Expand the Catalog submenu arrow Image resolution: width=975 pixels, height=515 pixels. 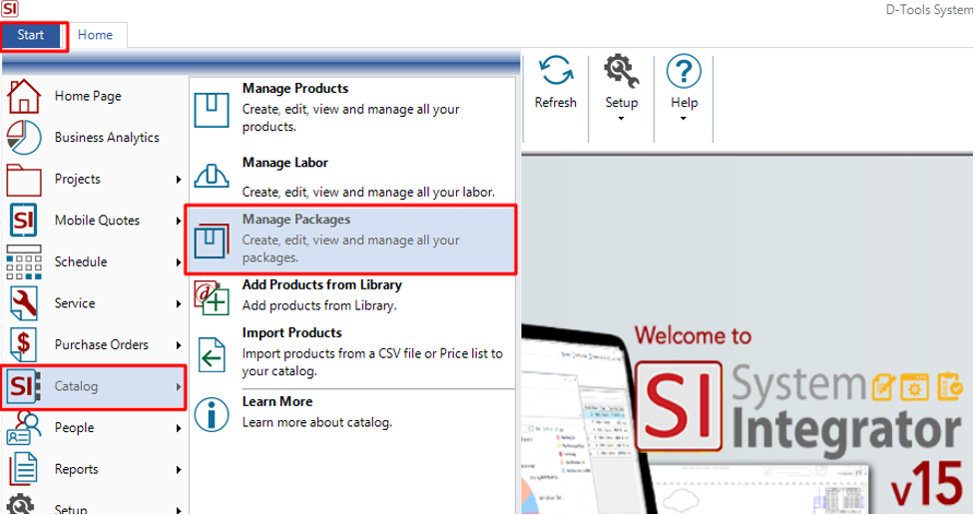click(x=179, y=387)
